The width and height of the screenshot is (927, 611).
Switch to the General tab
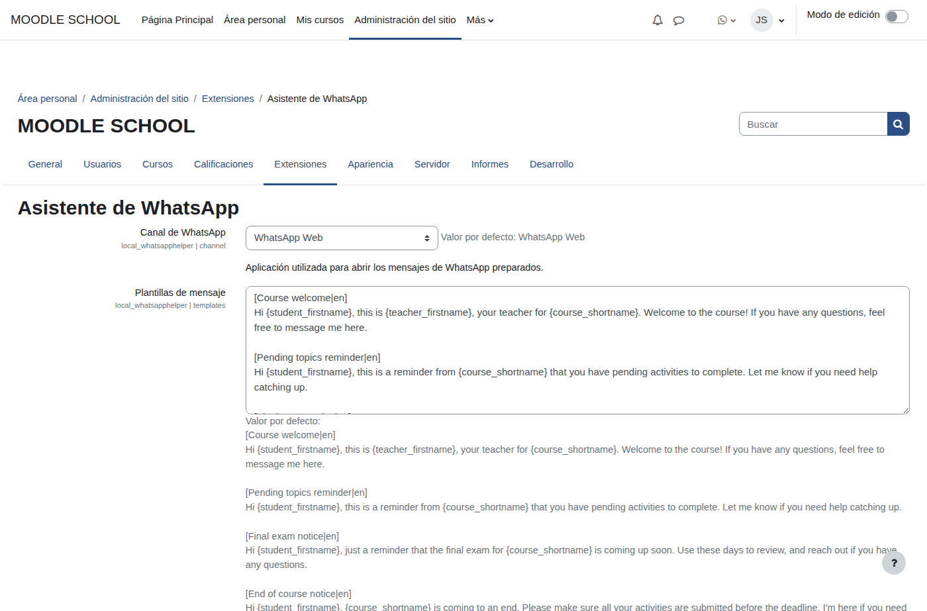click(x=45, y=164)
